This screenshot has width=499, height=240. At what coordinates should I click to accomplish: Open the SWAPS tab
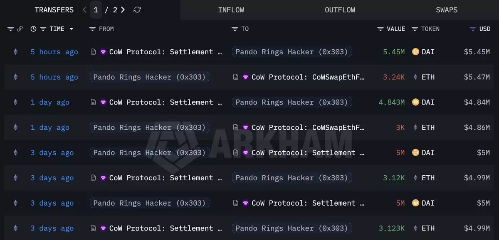coord(447,10)
